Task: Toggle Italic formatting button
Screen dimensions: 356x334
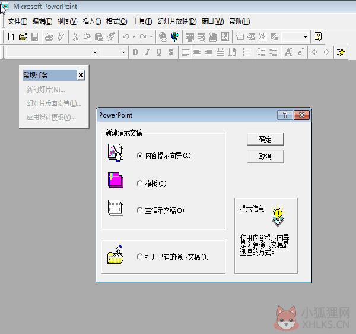Action: [x=147, y=52]
